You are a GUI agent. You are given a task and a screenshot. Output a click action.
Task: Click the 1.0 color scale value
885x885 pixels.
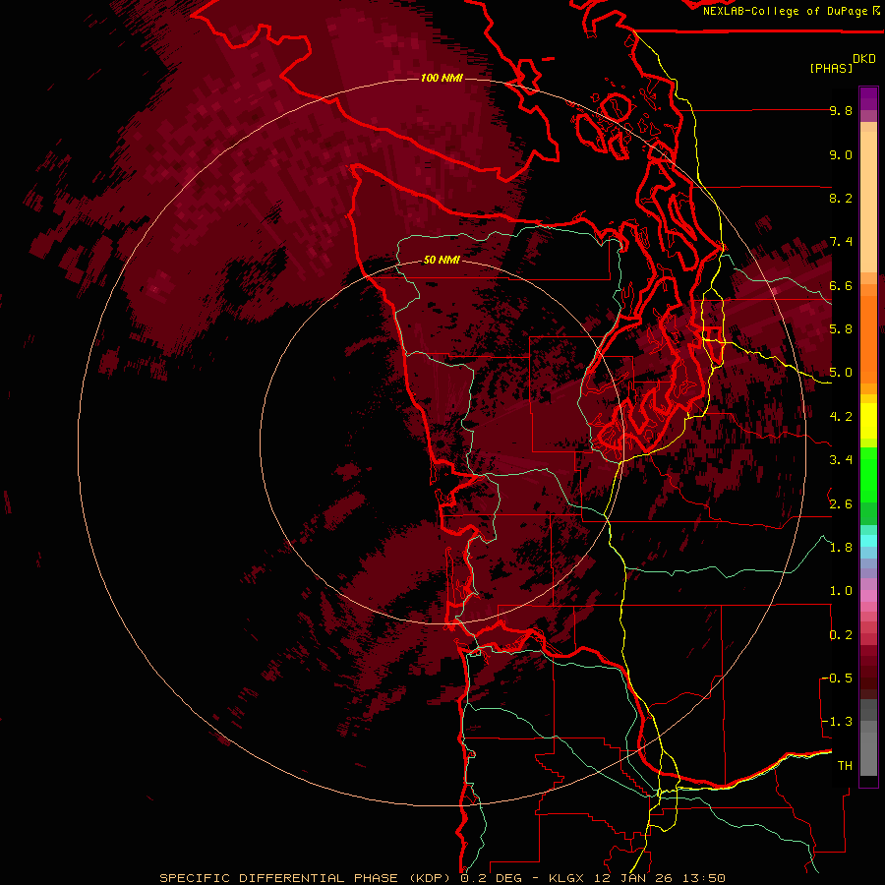coord(841,591)
